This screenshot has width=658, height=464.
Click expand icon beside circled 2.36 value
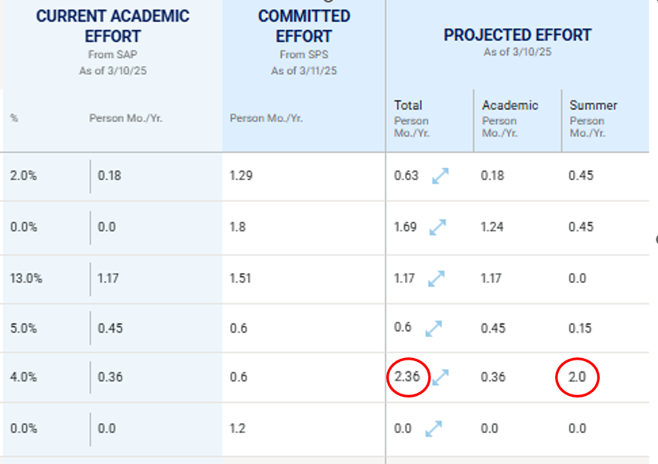pyautogui.click(x=440, y=377)
